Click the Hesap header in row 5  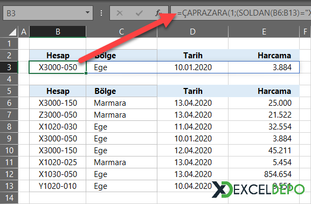58,91
